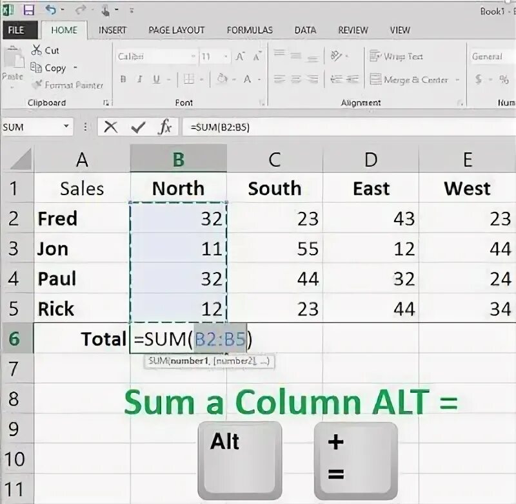
Task: Click the Font Color A icon
Action: (x=247, y=79)
